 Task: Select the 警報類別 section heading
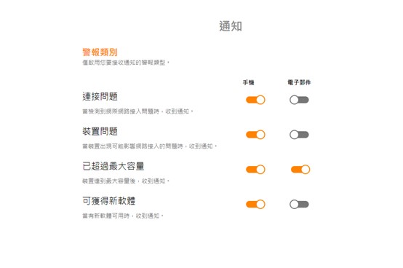click(100, 52)
